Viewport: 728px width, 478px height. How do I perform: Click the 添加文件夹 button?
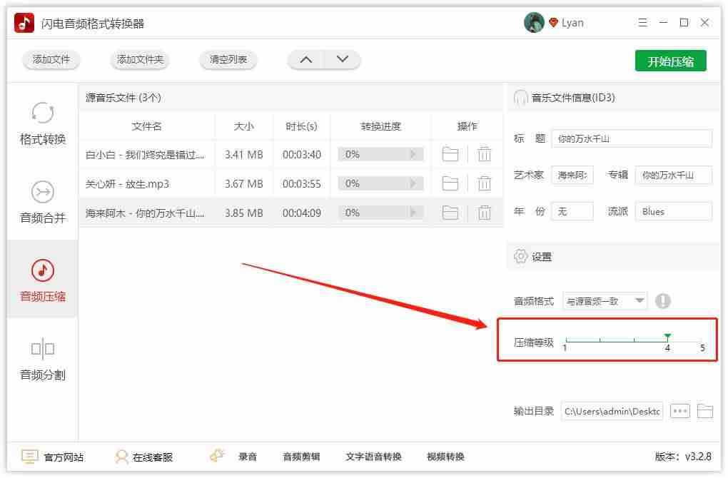(140, 60)
